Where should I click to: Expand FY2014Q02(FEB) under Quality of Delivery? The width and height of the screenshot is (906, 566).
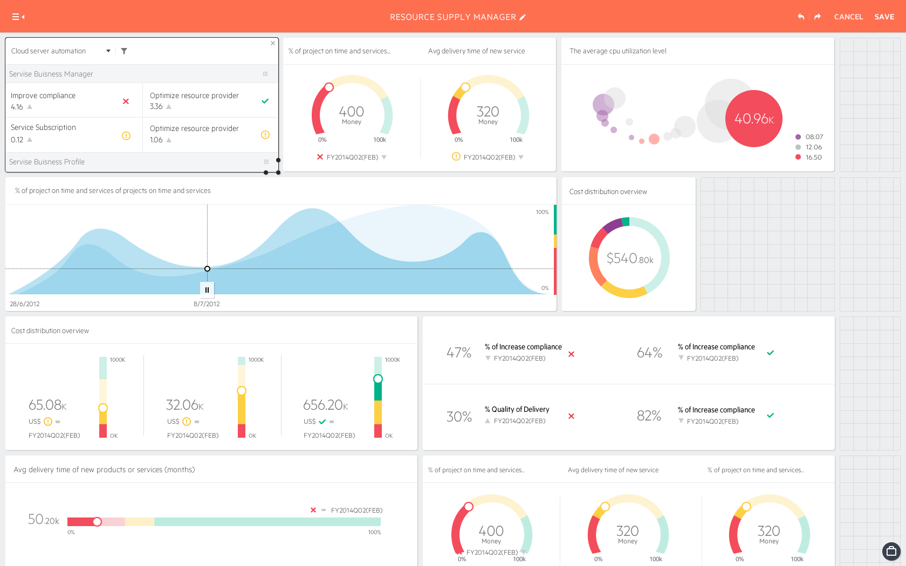pyautogui.click(x=488, y=421)
